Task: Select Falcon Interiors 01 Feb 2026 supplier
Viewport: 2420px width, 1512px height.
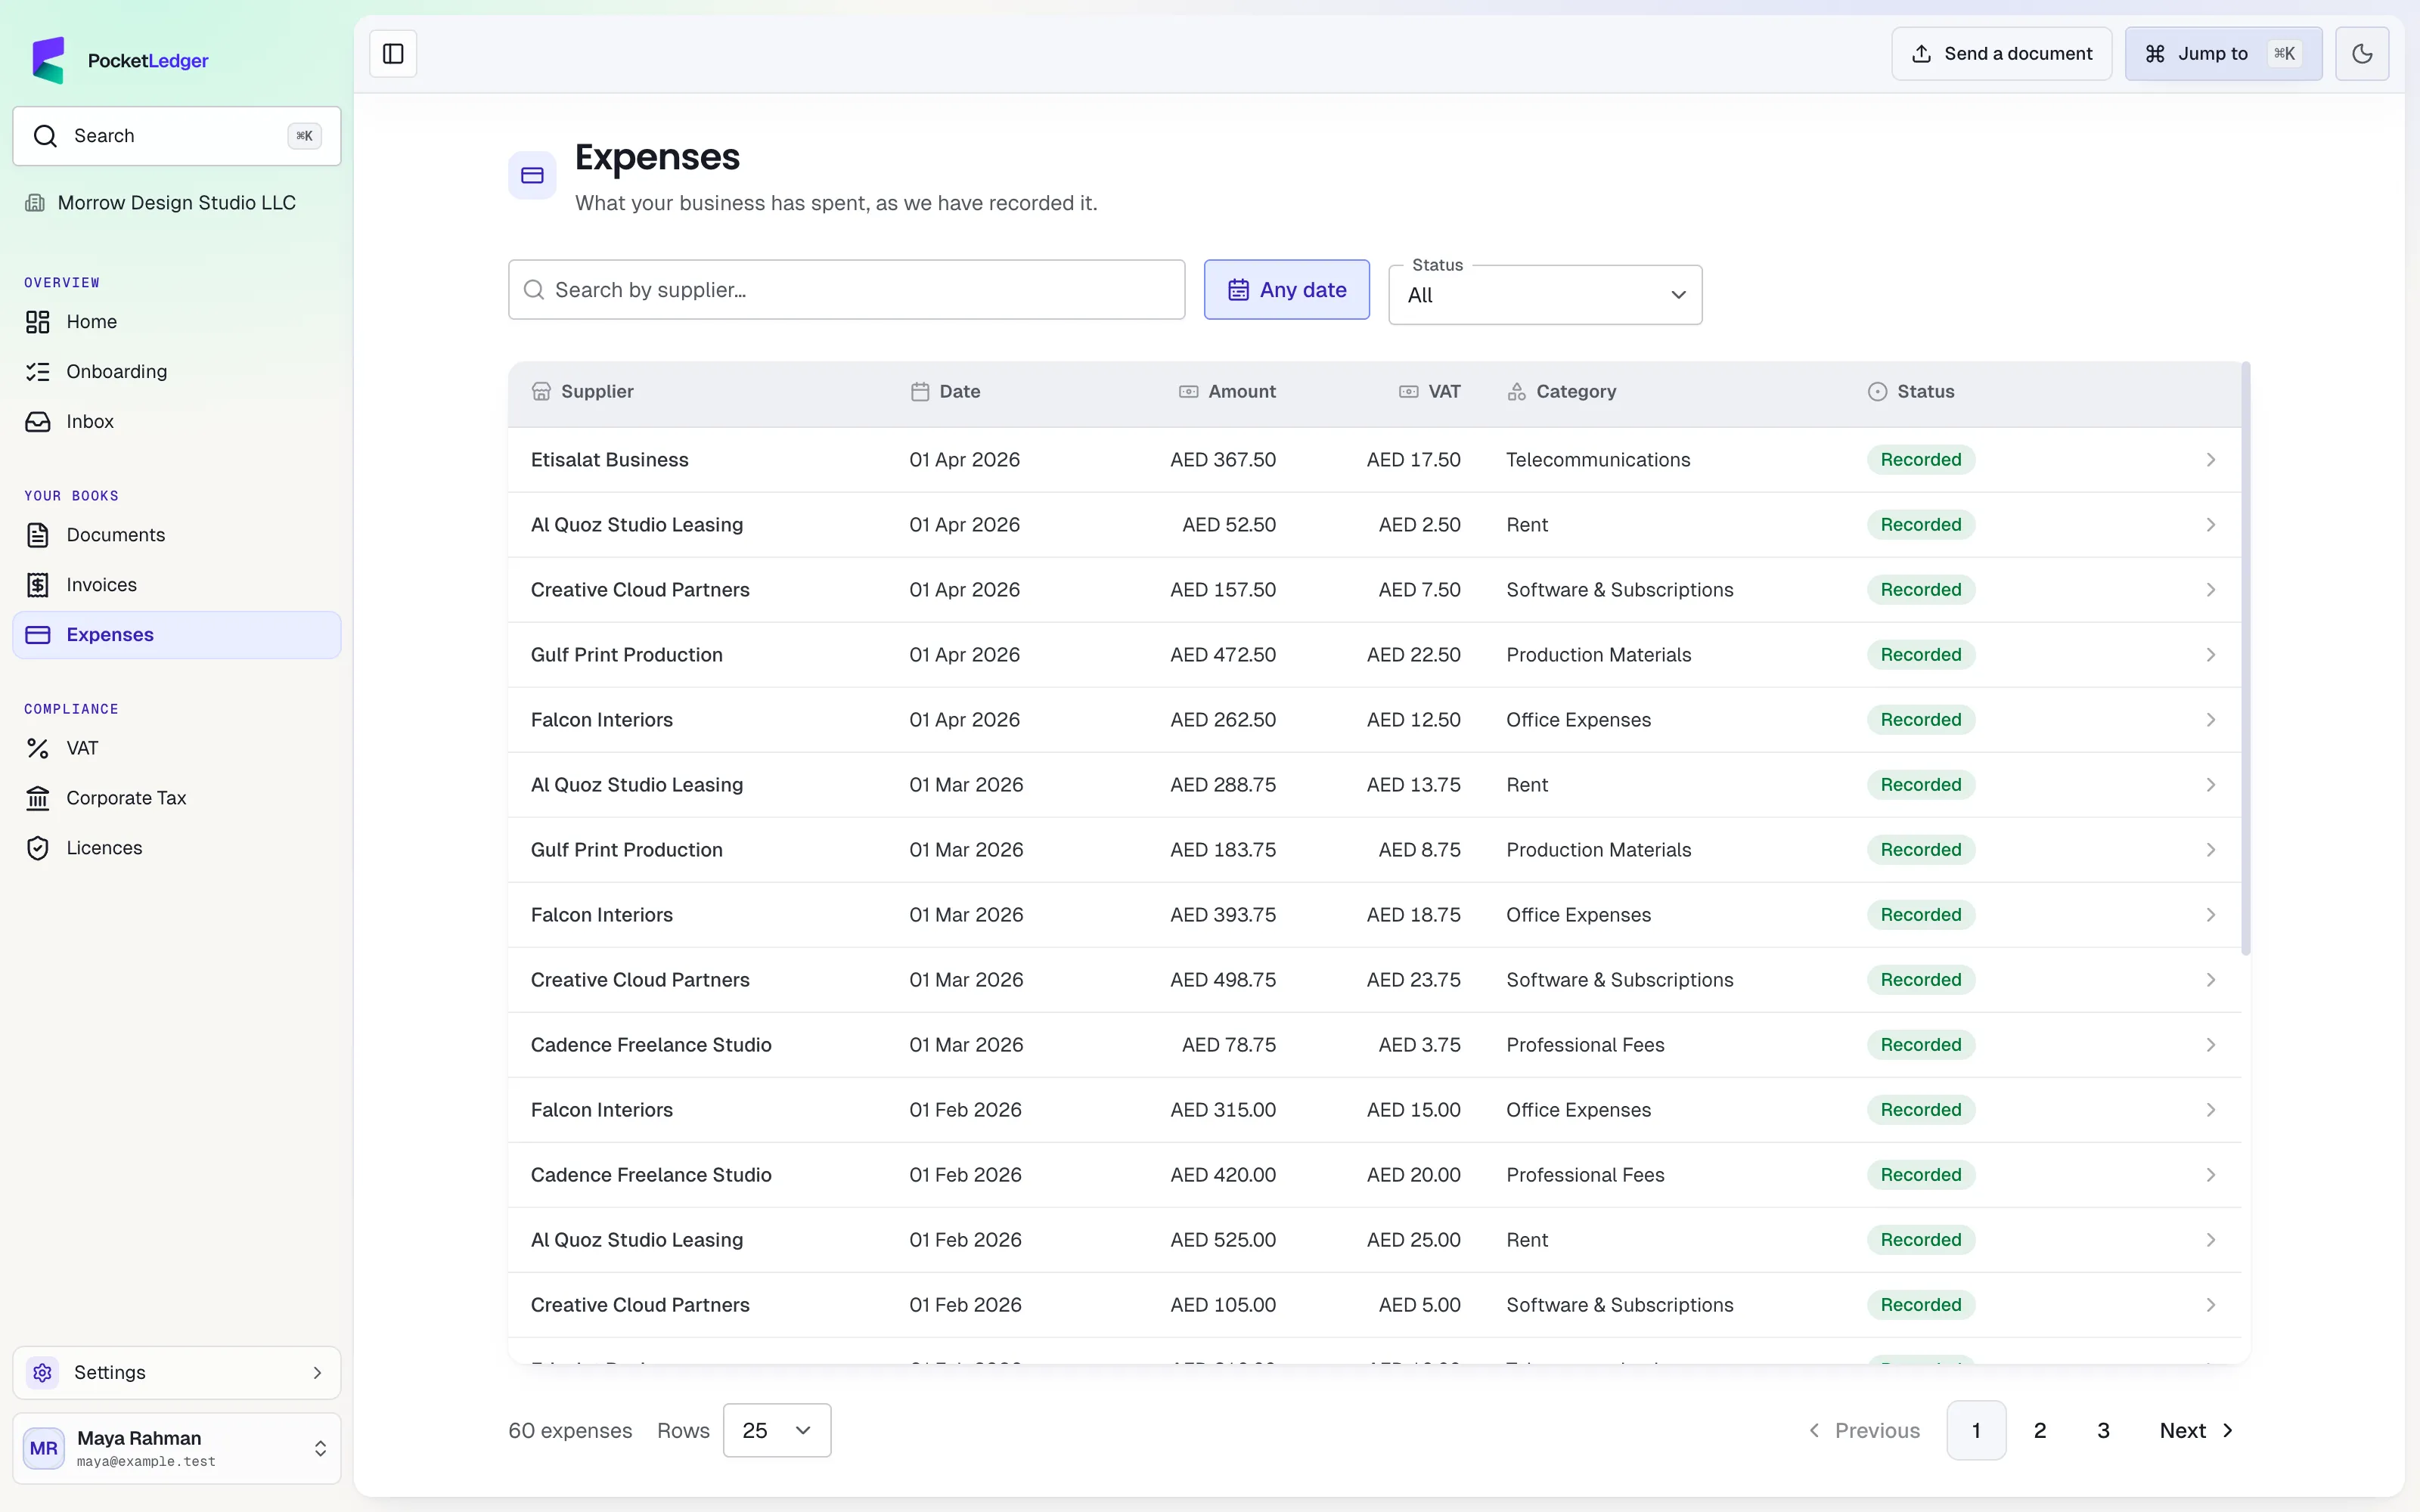Action: [x=602, y=1110]
